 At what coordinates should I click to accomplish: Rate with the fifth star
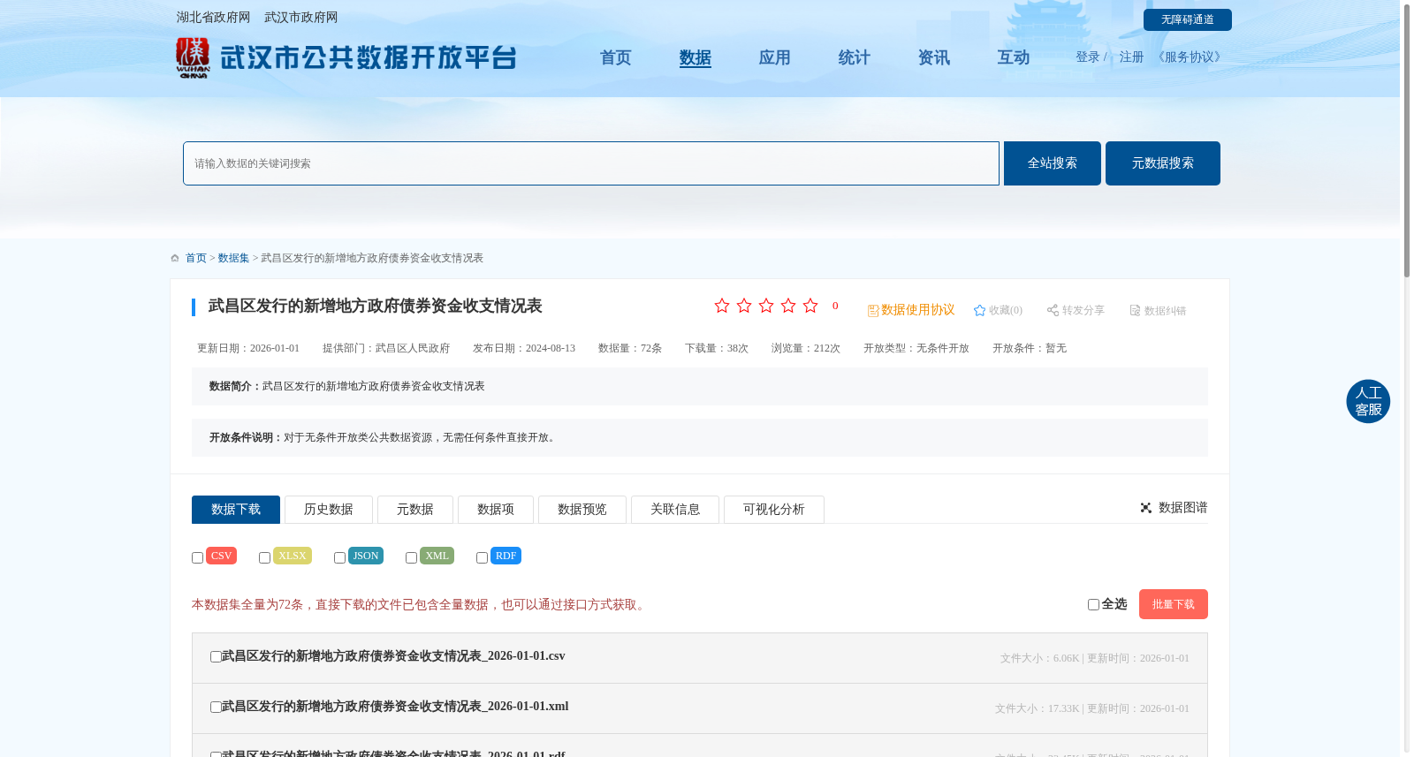pos(810,306)
